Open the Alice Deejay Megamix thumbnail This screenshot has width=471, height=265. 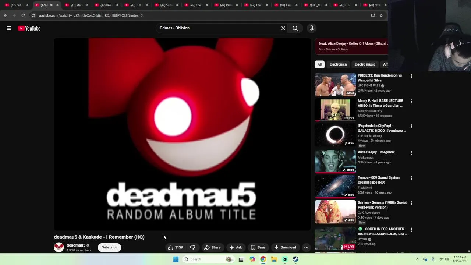pyautogui.click(x=335, y=161)
